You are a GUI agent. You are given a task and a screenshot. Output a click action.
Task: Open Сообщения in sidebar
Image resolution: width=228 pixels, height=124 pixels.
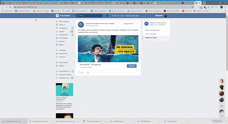click(x=63, y=28)
